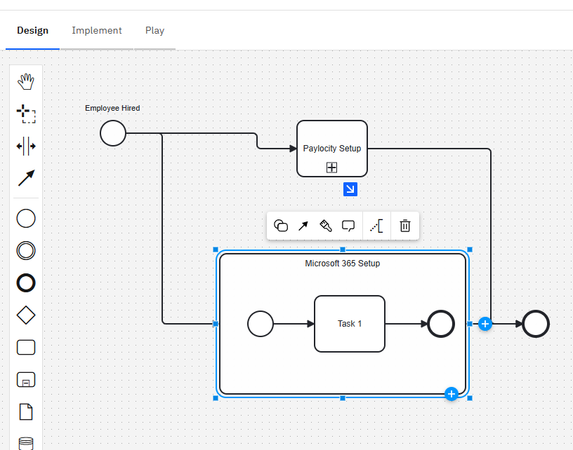Click connect arrow in context pad

tap(303, 226)
